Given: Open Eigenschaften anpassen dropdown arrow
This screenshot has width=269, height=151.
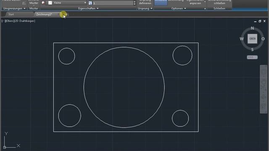Looking at the screenshot, I should tap(205, 2).
